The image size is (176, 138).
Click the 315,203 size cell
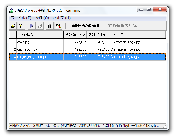[98, 42]
